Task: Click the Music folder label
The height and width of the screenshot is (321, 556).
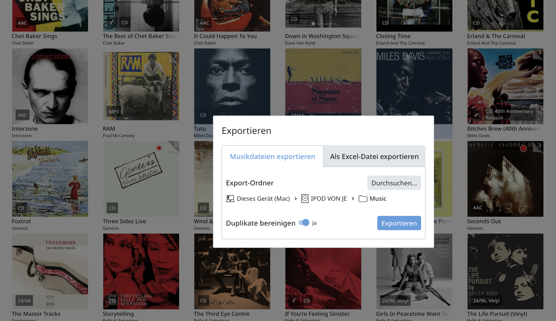Action: pyautogui.click(x=378, y=199)
